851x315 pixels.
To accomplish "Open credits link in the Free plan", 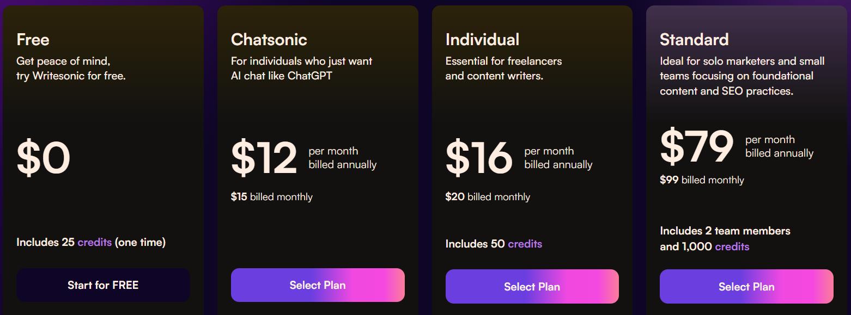I will 95,242.
